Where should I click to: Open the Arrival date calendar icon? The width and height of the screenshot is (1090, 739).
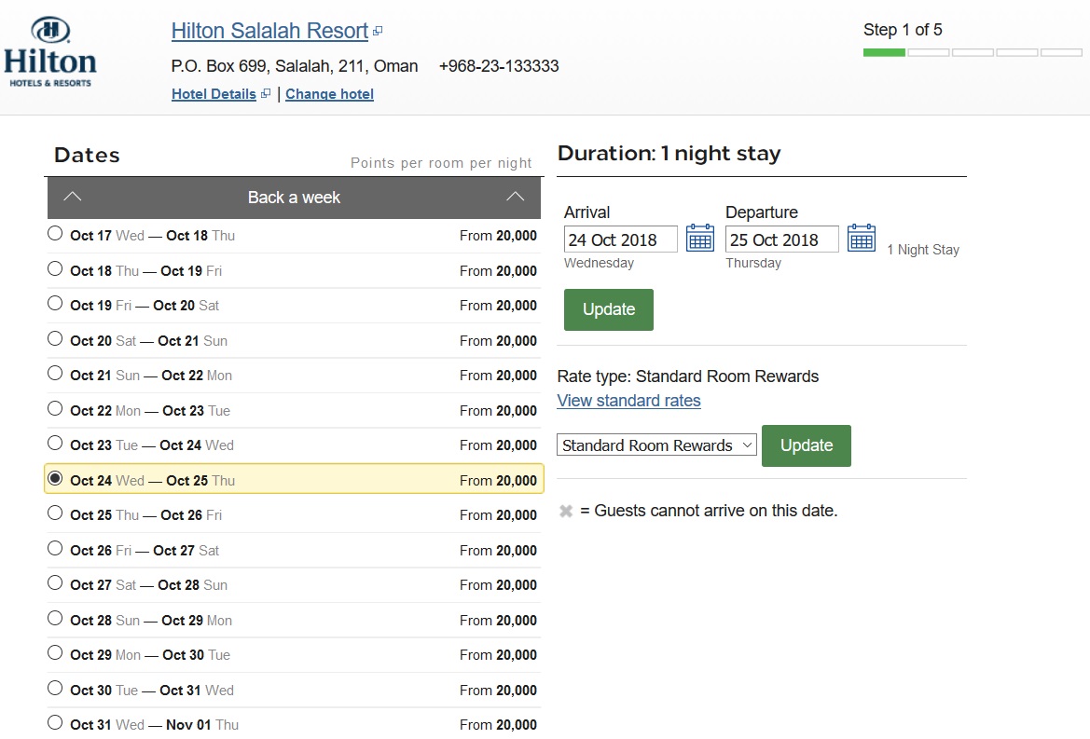699,239
